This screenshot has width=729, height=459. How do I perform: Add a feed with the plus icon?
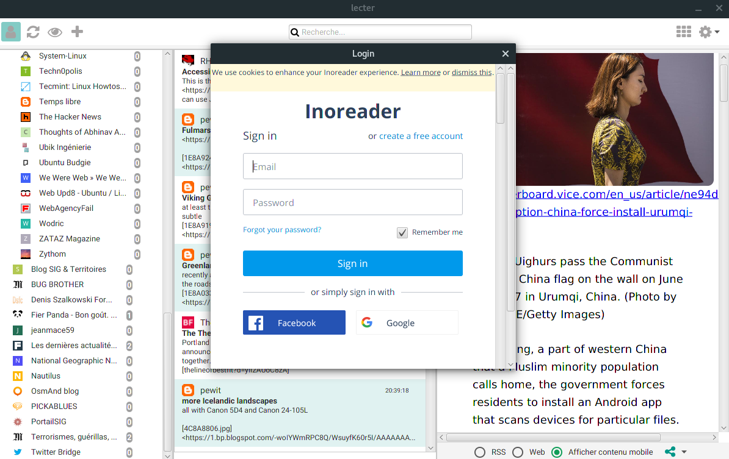77,32
